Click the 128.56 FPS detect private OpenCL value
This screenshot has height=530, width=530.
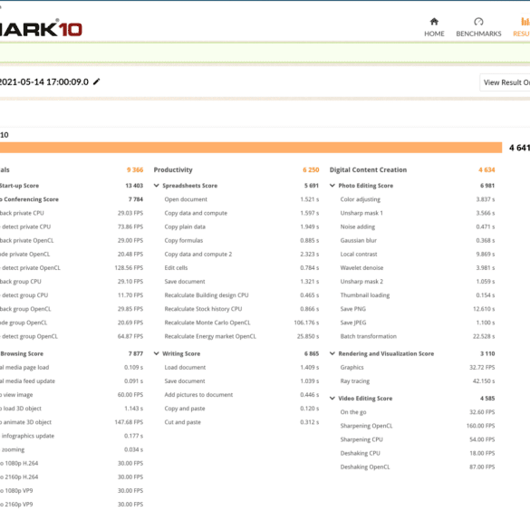pyautogui.click(x=129, y=267)
